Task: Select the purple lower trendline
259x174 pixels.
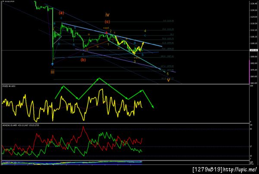Action: (126, 60)
